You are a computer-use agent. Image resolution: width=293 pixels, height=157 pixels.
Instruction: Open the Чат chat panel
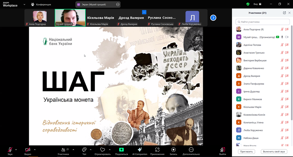pos(84,151)
